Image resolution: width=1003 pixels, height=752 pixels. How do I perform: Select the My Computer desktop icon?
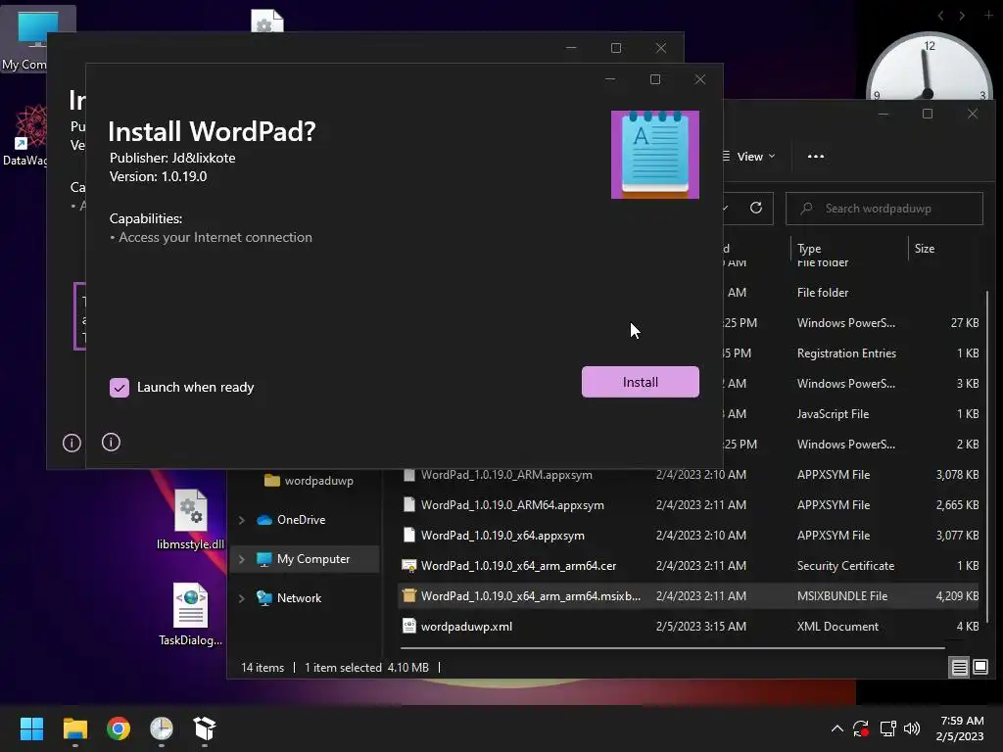click(x=24, y=39)
